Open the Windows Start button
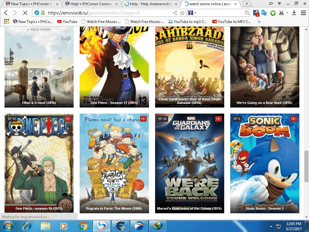The image size is (309, 232). [8, 226]
